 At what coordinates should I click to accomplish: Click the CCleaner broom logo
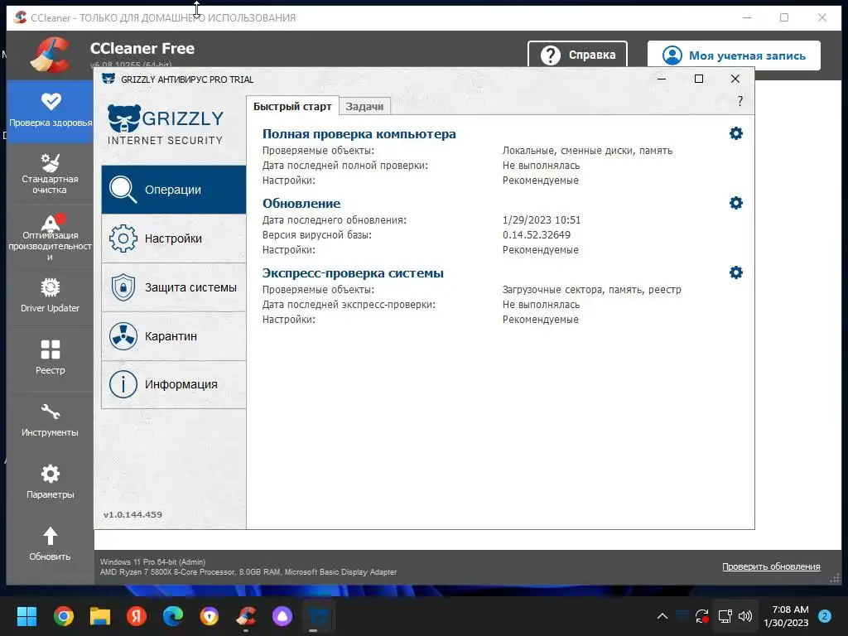pos(51,54)
